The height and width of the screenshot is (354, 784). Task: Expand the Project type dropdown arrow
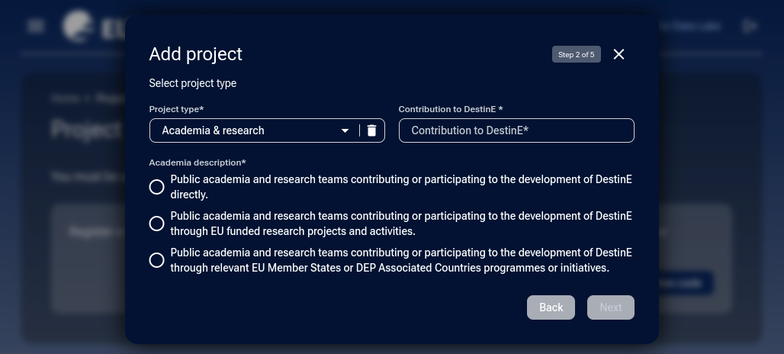pyautogui.click(x=345, y=130)
